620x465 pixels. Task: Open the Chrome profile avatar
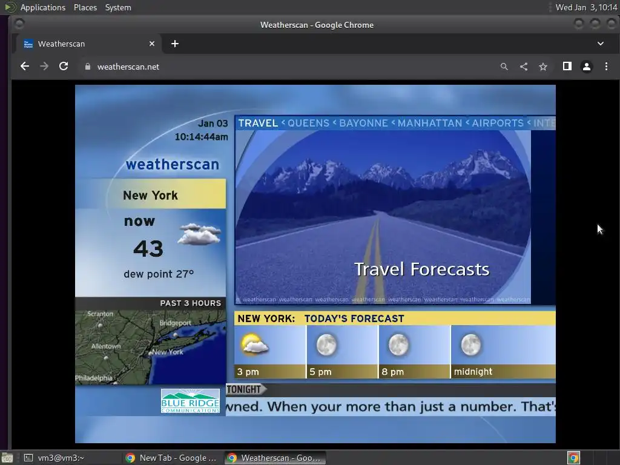click(x=587, y=67)
